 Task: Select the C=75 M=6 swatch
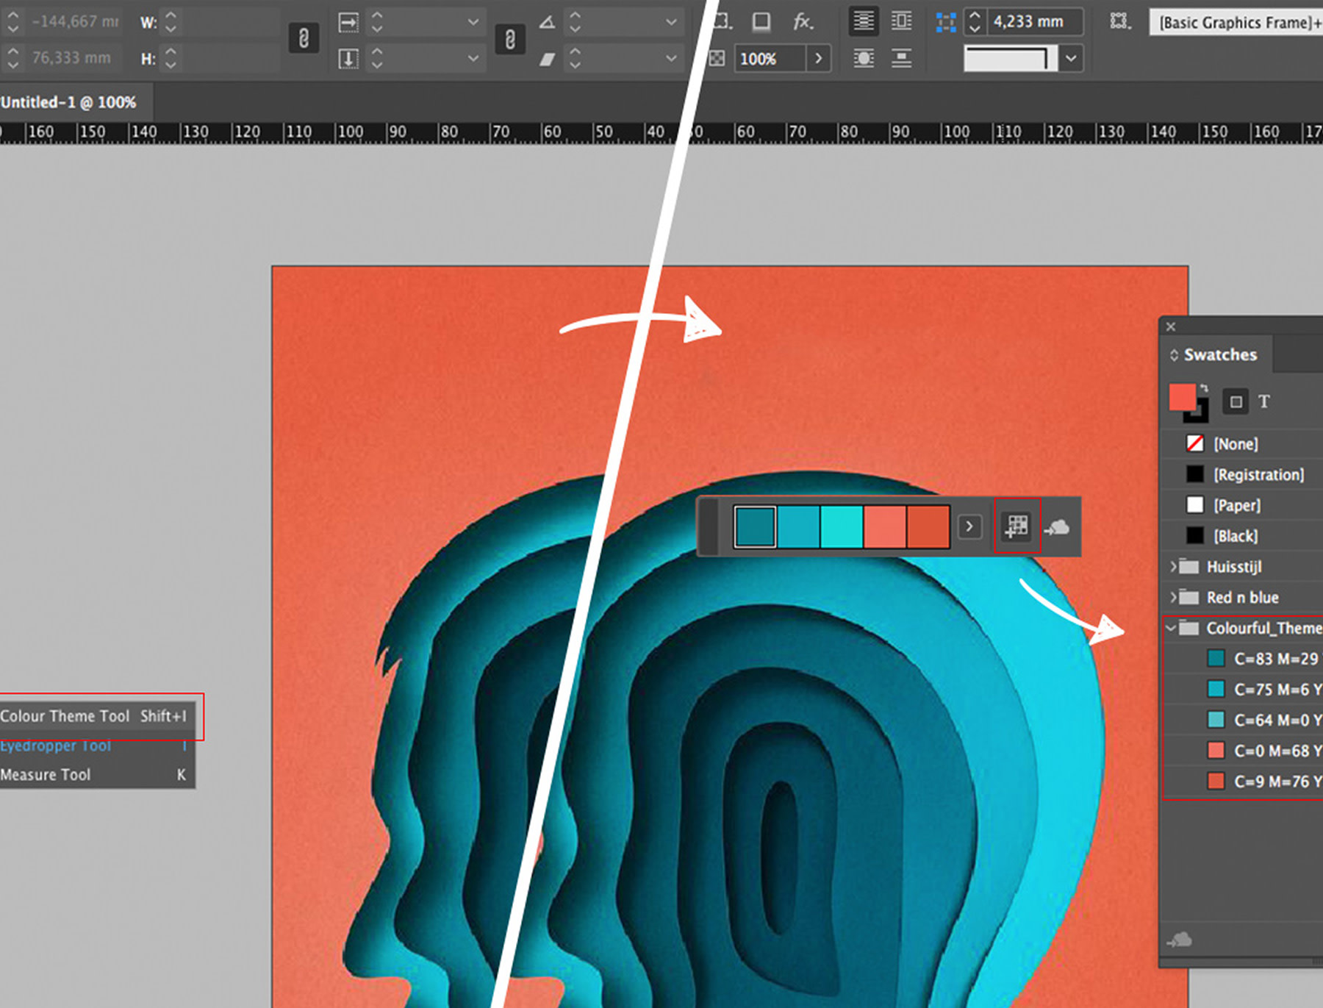coord(1242,690)
